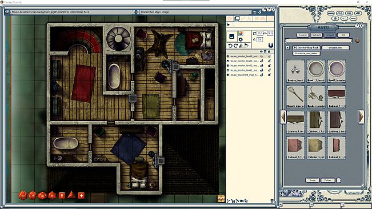Roll the d4 die
The image size is (372, 209).
click(71, 195)
